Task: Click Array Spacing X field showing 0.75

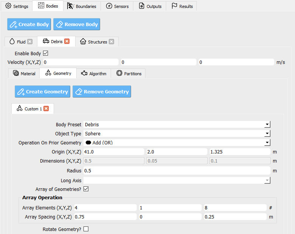Action: pyautogui.click(x=105, y=217)
